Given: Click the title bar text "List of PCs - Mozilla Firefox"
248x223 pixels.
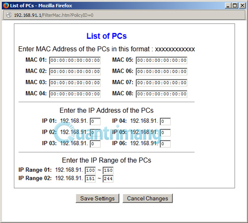Looking at the screenshot, I should click(41, 5).
